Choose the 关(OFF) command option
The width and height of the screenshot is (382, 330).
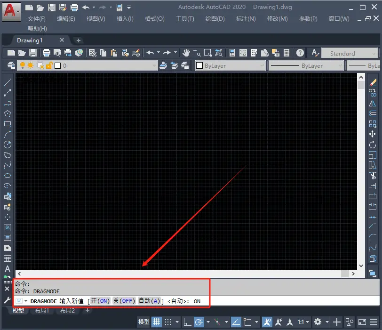point(124,301)
